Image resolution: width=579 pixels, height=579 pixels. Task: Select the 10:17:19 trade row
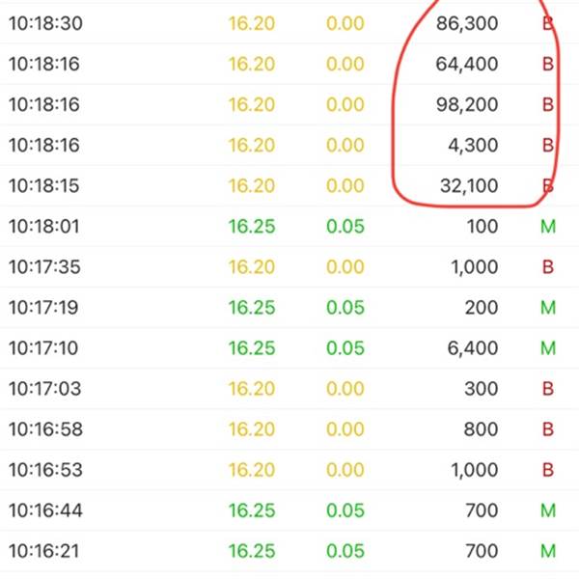coord(289,308)
